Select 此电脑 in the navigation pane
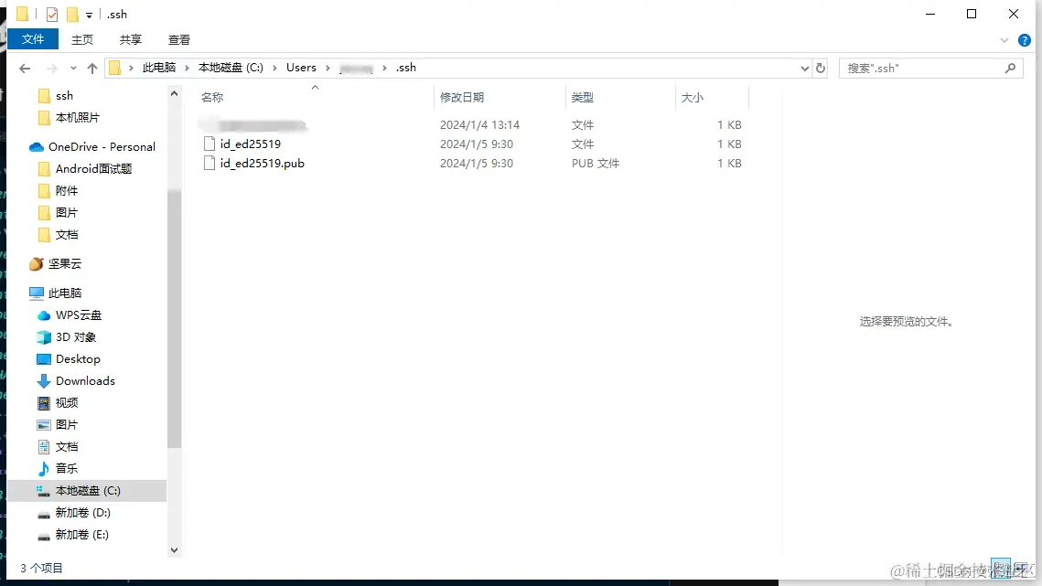 64,293
